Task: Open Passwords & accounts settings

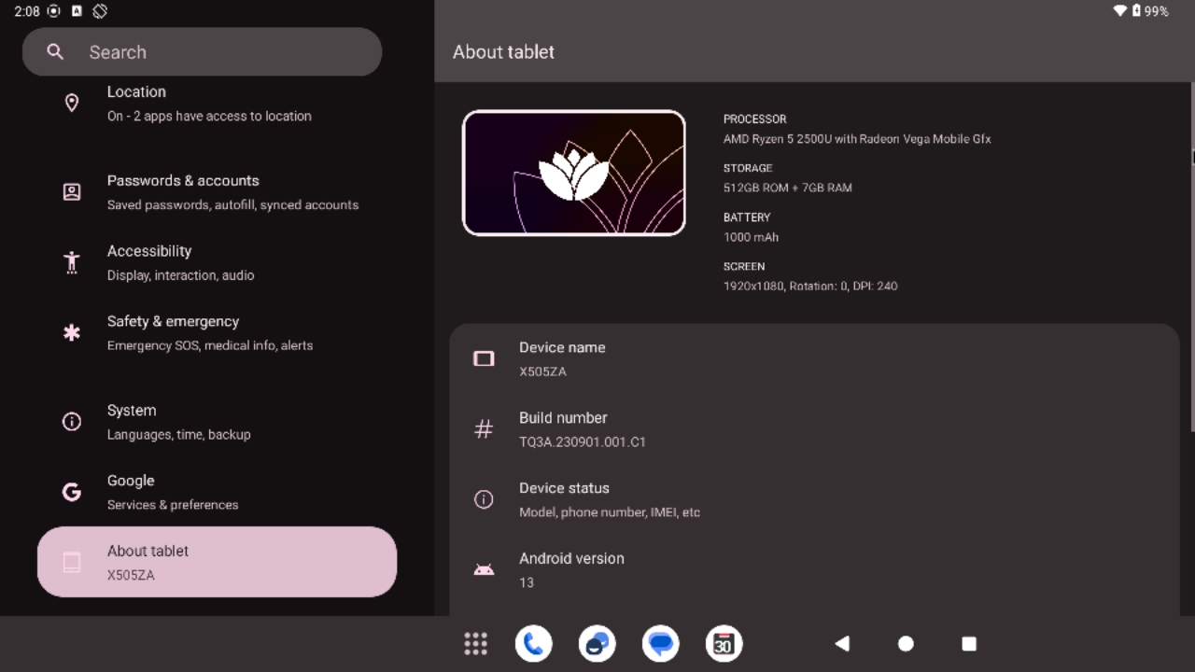Action: coord(217,191)
